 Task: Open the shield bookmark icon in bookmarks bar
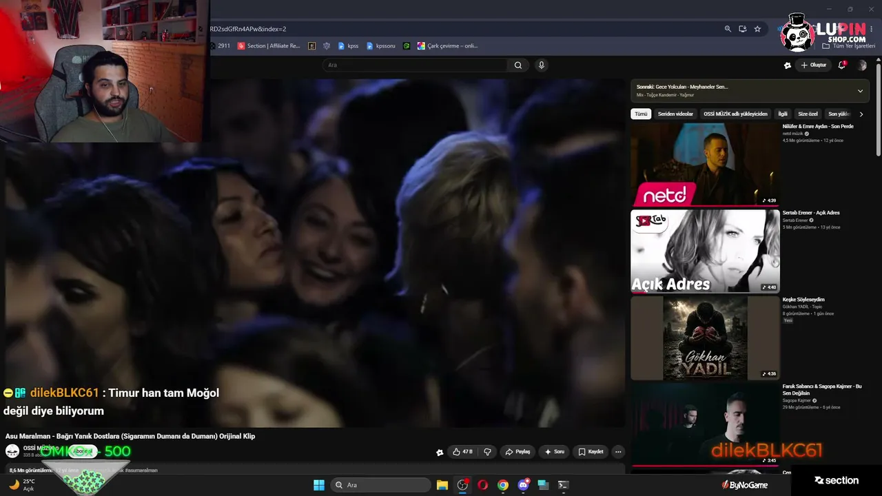coord(327,46)
